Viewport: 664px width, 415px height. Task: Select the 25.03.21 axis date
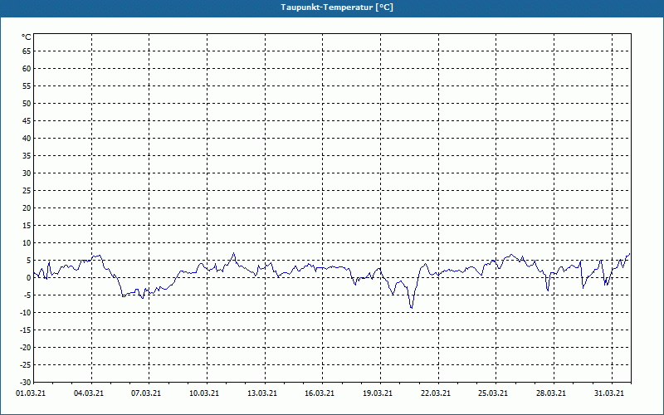coord(493,393)
